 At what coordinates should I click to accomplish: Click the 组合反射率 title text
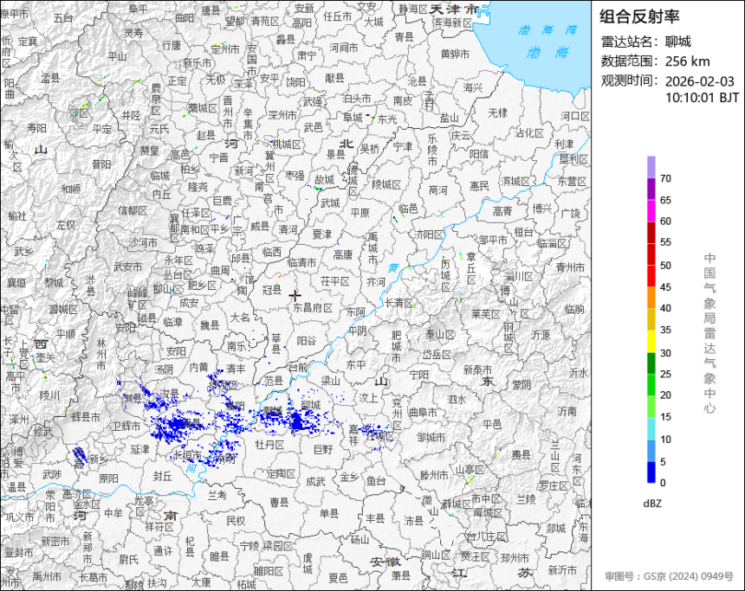click(639, 16)
